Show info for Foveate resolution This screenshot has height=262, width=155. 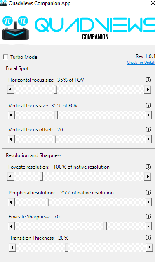click(x=148, y=167)
